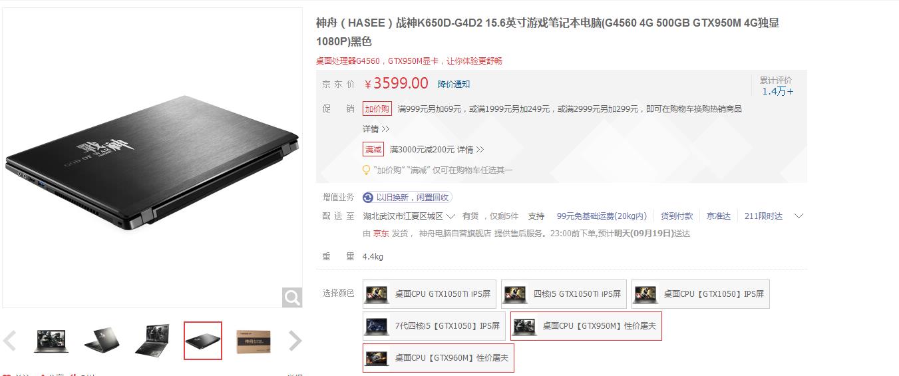Click the trade-in recycle icon 以旧换新
This screenshot has height=376, width=899.
[x=368, y=198]
